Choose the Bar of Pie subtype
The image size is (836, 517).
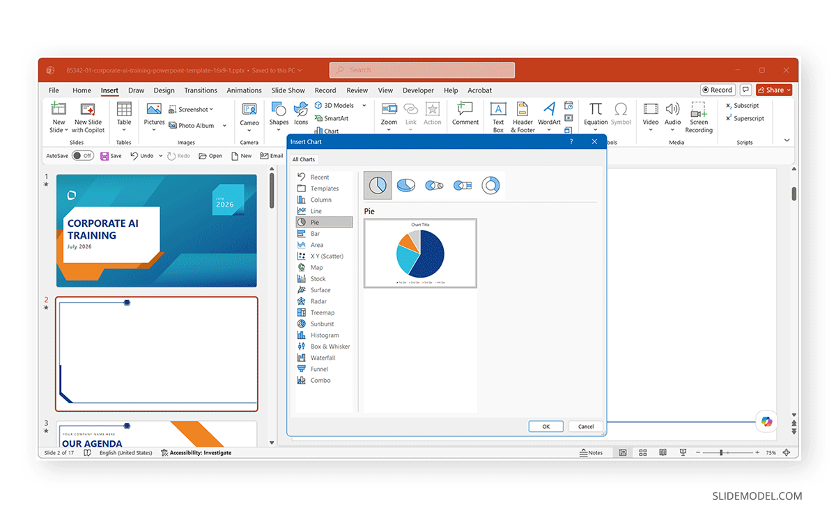[x=463, y=185]
